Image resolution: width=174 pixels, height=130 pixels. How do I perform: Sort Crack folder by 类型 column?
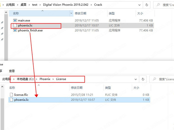(112, 13)
